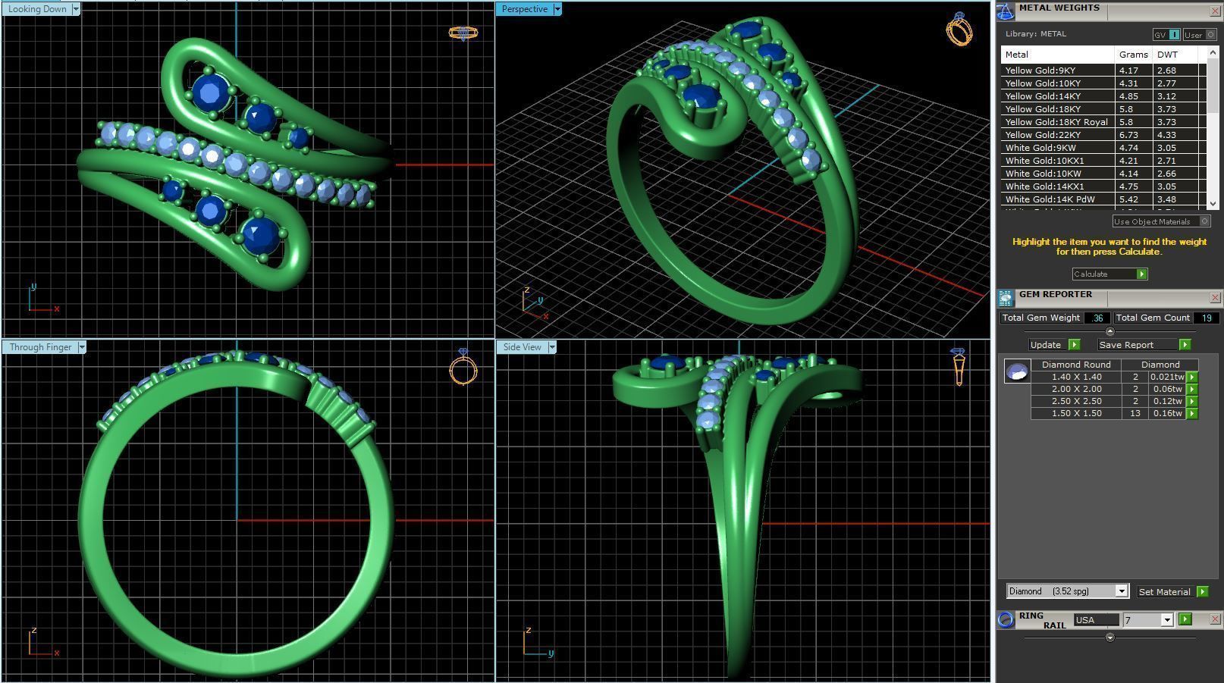Click the Metal Weights panel icon

point(1006,11)
